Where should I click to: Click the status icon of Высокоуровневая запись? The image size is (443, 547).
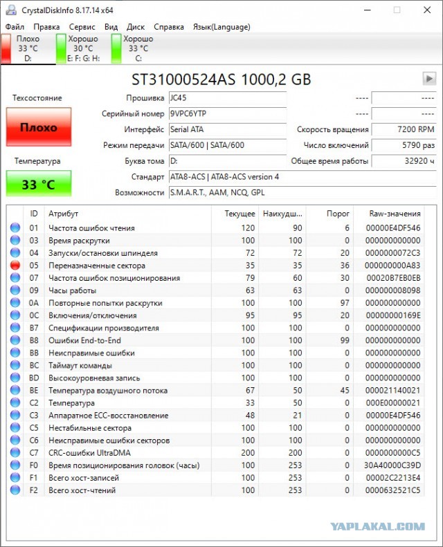[x=15, y=378]
